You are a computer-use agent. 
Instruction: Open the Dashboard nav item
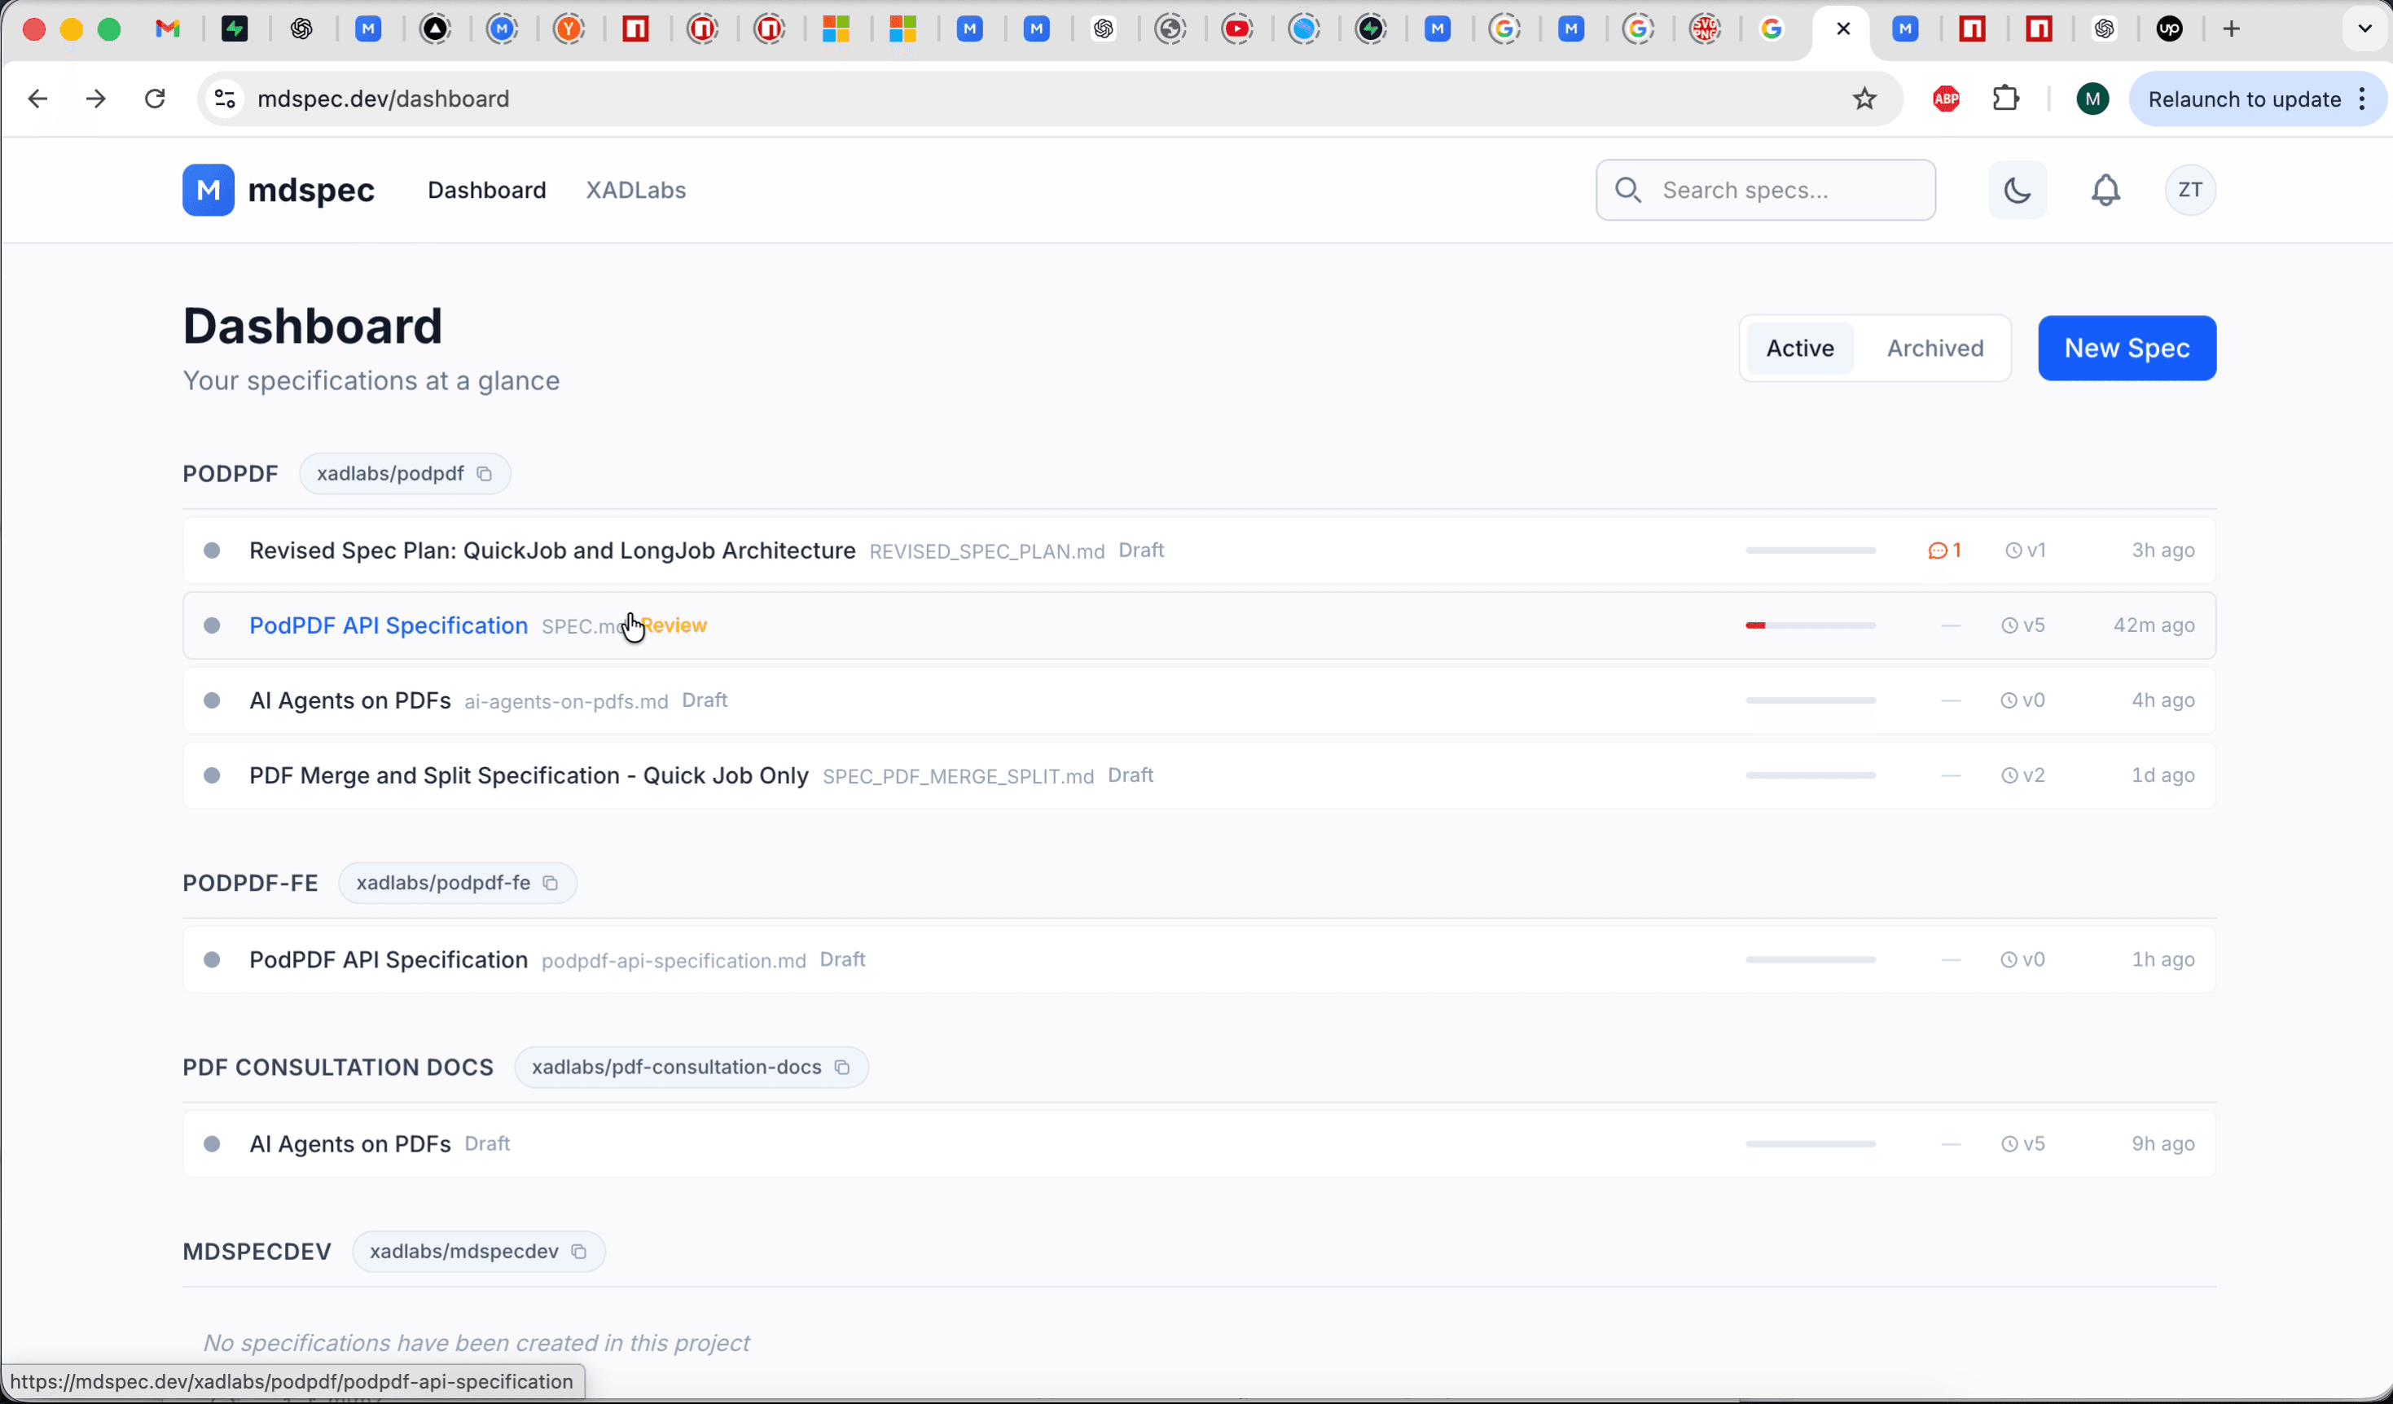coord(486,190)
